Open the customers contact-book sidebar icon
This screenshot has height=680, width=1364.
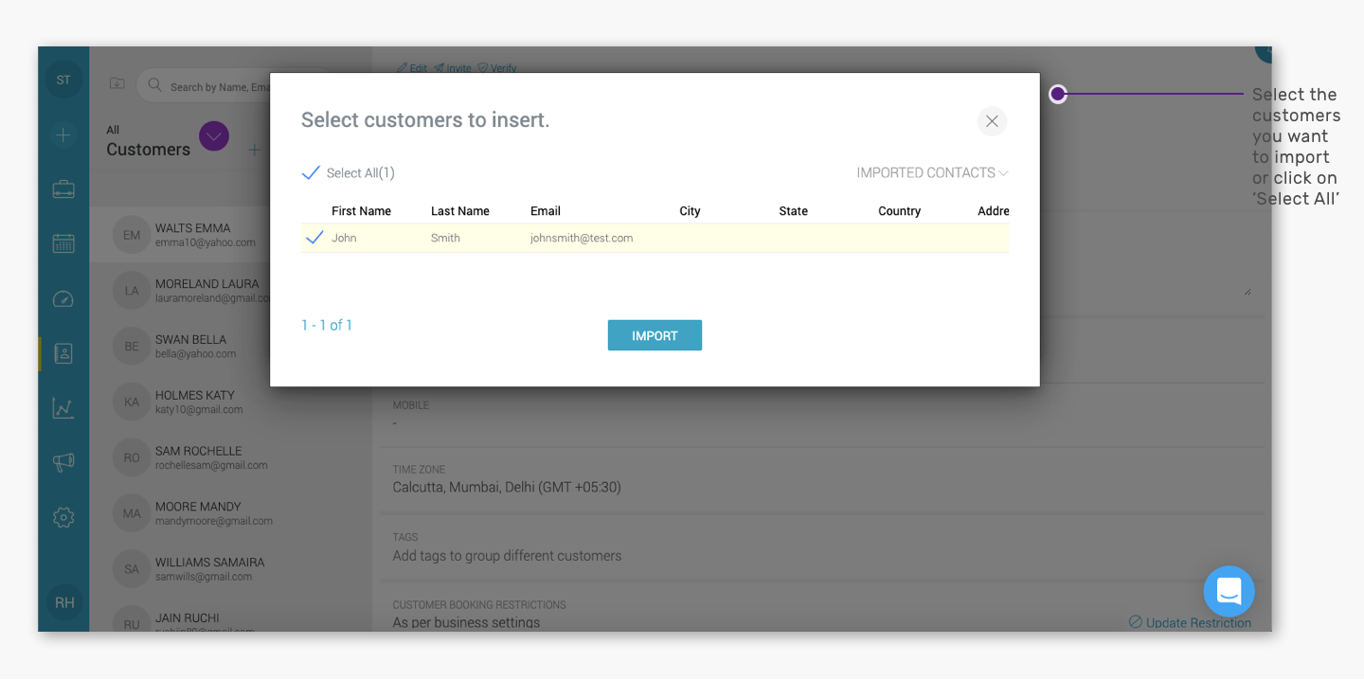pyautogui.click(x=63, y=353)
